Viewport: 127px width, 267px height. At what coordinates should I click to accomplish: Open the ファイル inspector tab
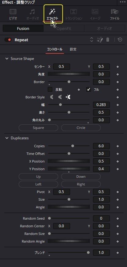pyautogui.click(x=114, y=14)
